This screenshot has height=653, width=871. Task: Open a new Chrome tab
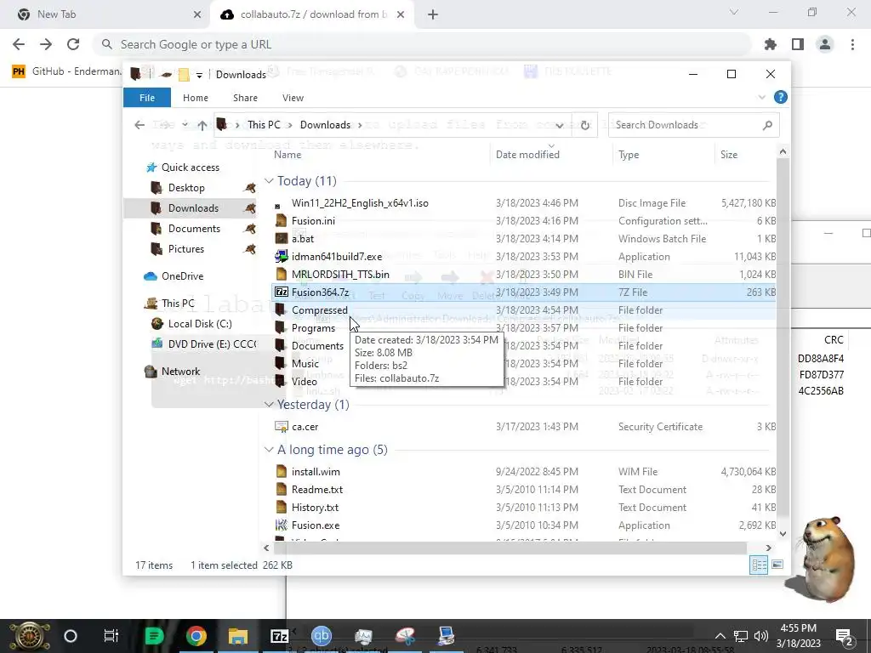[x=433, y=14]
